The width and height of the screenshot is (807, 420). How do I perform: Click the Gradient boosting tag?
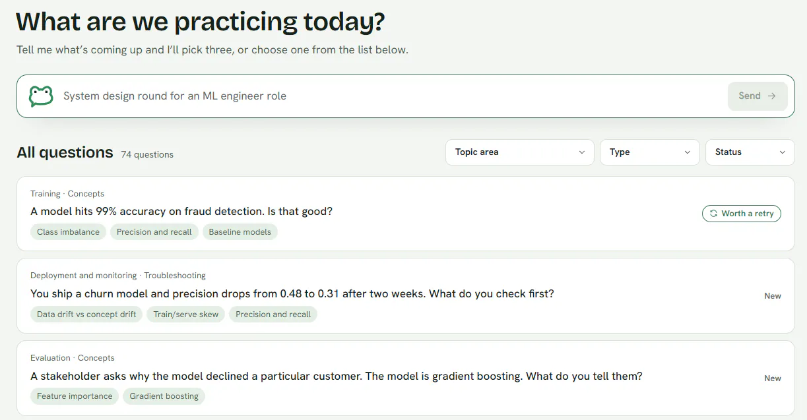[x=164, y=396]
